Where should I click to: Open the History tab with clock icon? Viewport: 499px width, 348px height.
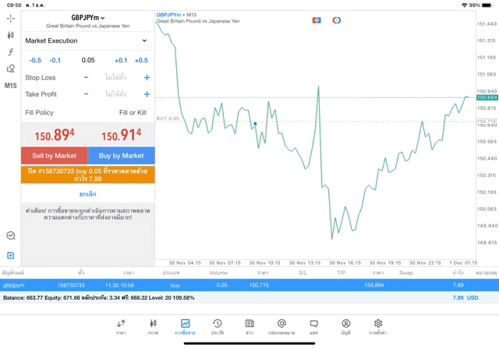pos(218,327)
